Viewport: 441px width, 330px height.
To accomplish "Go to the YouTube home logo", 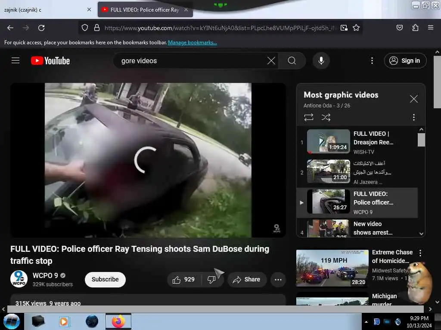I will tap(50, 61).
